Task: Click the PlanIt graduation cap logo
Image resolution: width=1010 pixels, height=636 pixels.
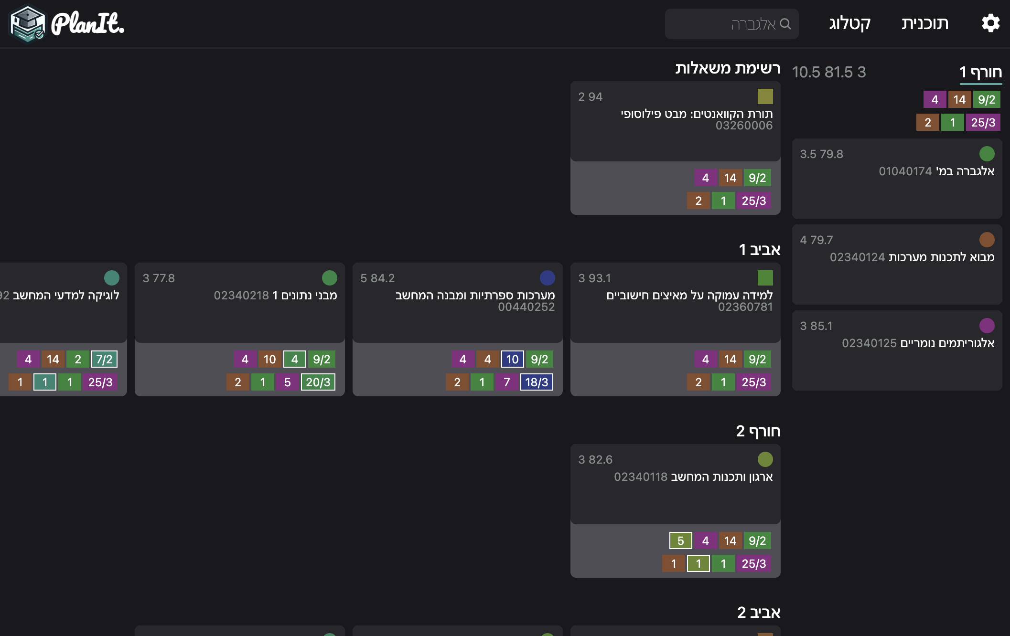Action: point(27,23)
